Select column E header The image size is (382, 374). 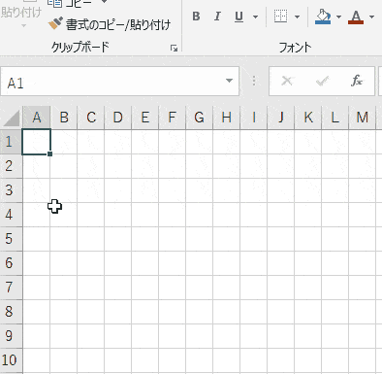[145, 118]
